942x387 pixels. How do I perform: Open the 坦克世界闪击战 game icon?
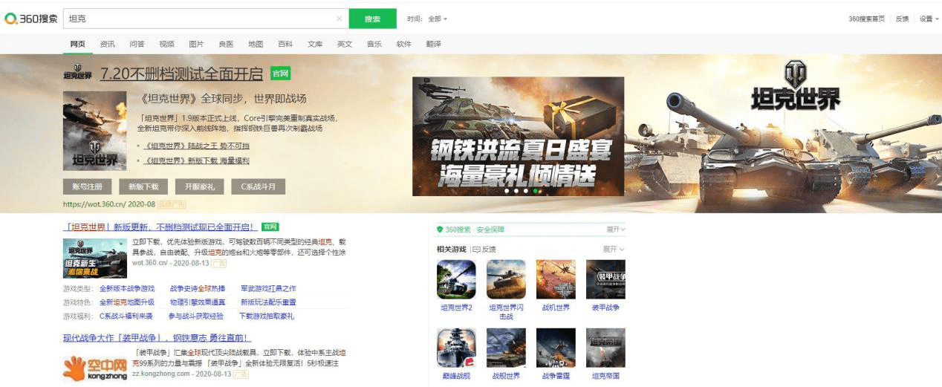(x=506, y=279)
